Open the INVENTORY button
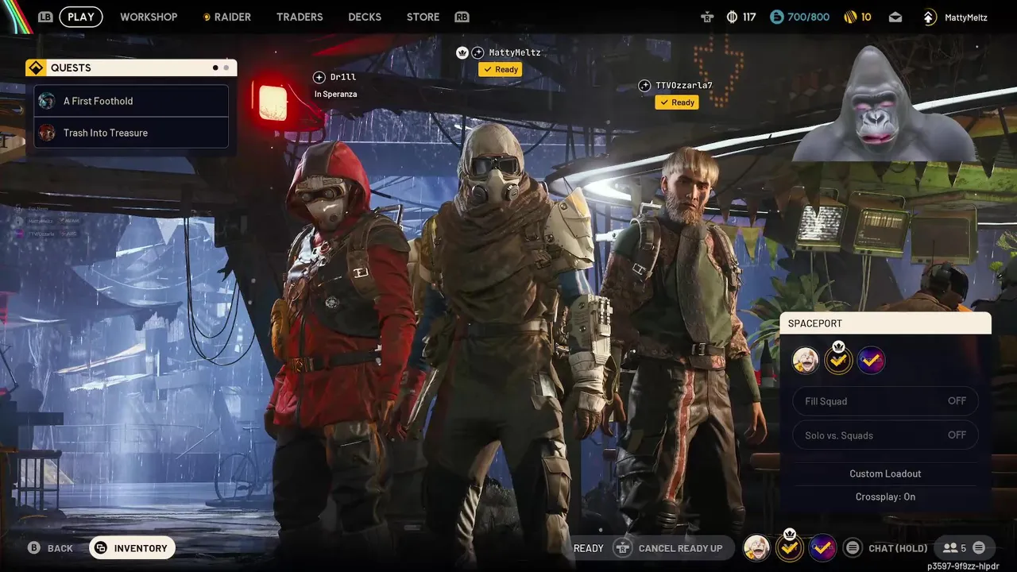The height and width of the screenshot is (572, 1017). point(132,548)
